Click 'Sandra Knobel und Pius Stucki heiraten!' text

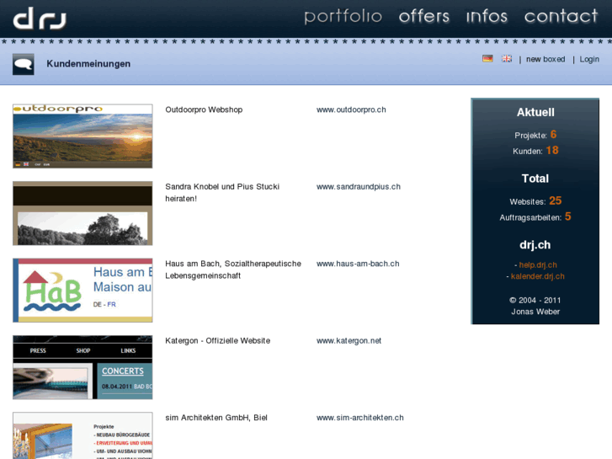pyautogui.click(x=222, y=193)
